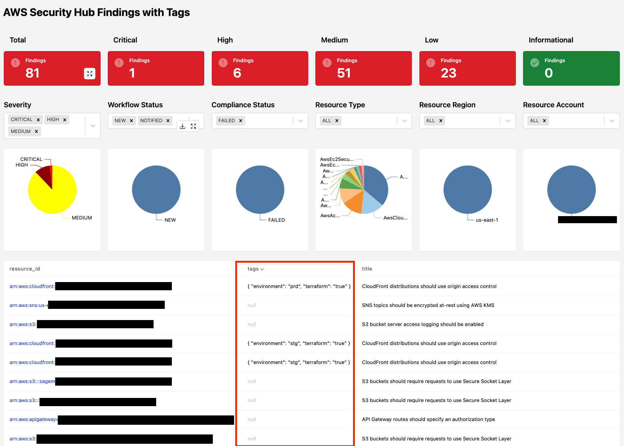Click the checkmark icon on Informational card
This screenshot has width=624, height=446.
[535, 63]
